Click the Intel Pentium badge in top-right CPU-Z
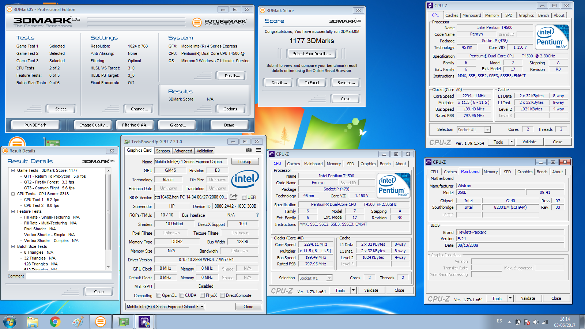 coord(552,37)
